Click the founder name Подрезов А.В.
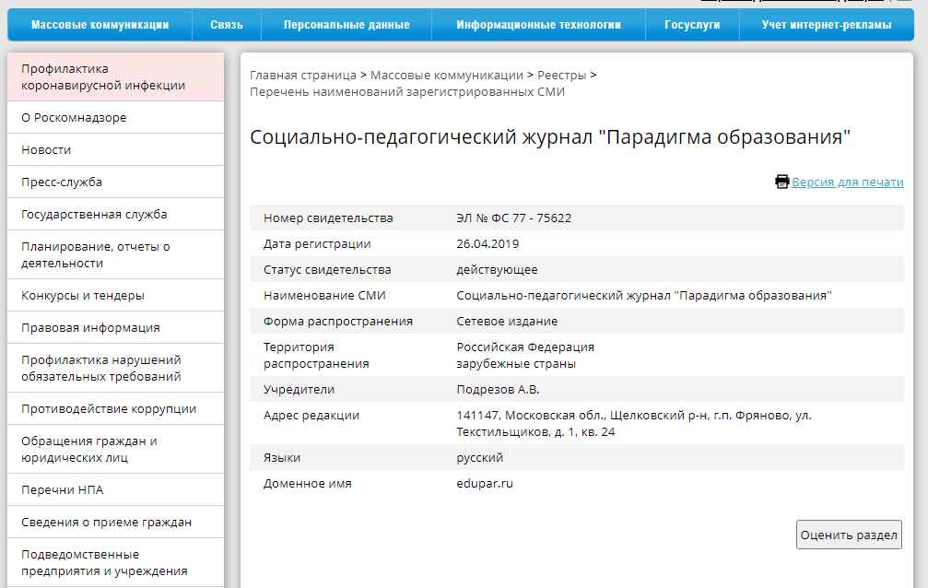 (x=498, y=390)
